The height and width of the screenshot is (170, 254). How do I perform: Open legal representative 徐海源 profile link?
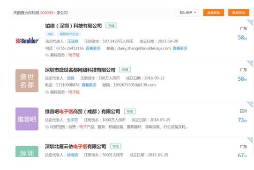pyautogui.click(x=73, y=155)
